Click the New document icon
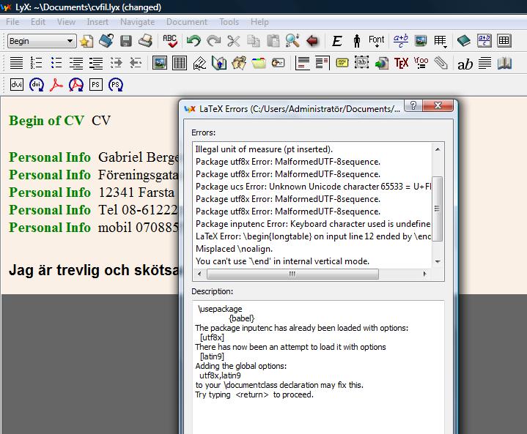 point(86,41)
